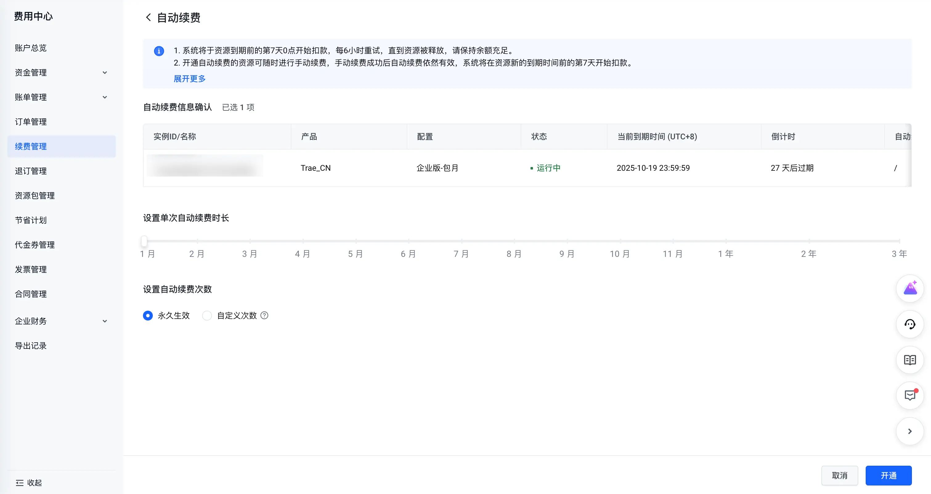The height and width of the screenshot is (494, 931).
Task: Go to 订单管理 in sidebar
Action: [x=31, y=122]
